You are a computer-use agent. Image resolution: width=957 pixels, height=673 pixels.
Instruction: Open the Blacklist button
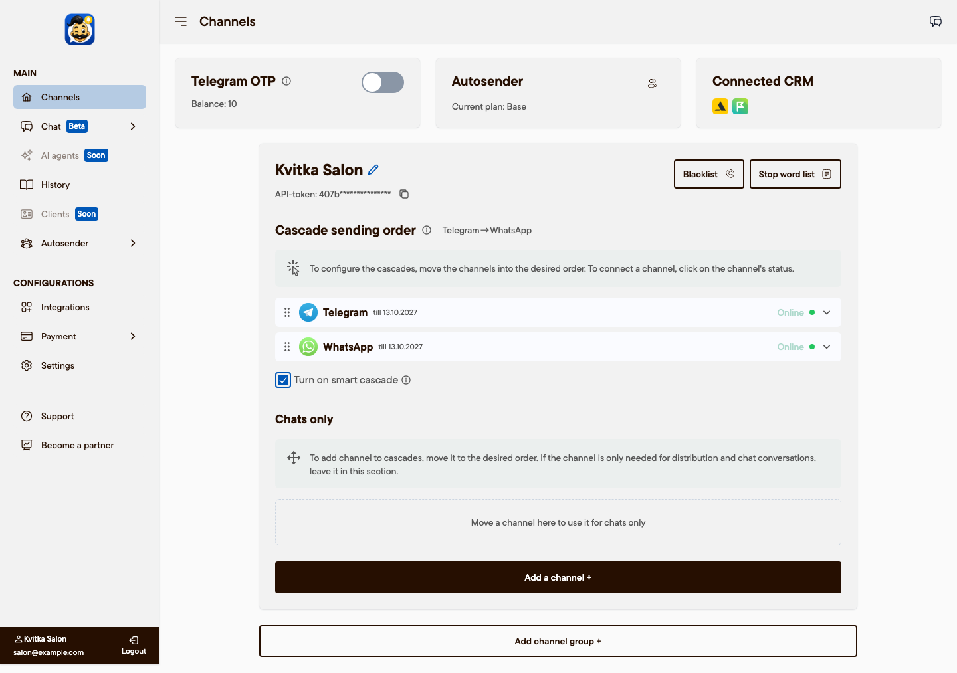(709, 174)
